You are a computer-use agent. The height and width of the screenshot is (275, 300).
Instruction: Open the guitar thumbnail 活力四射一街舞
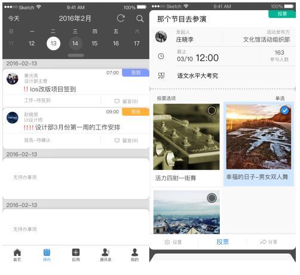pyautogui.click(x=186, y=137)
